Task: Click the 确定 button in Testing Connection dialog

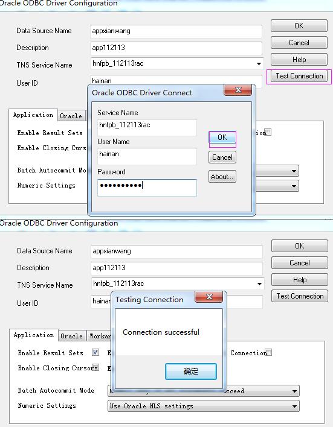Action: (x=191, y=371)
